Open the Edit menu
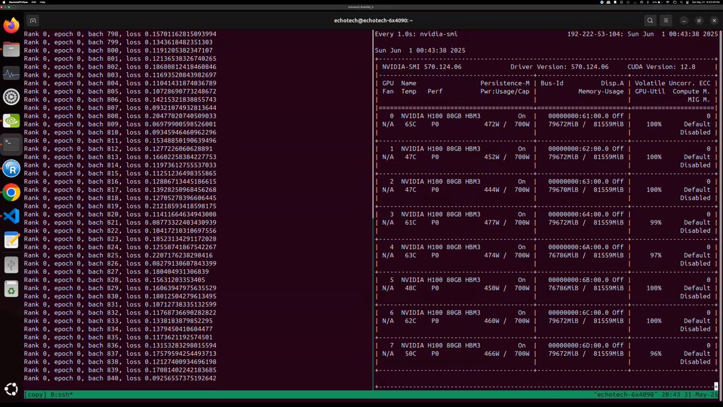The image size is (723, 407). [34, 2]
